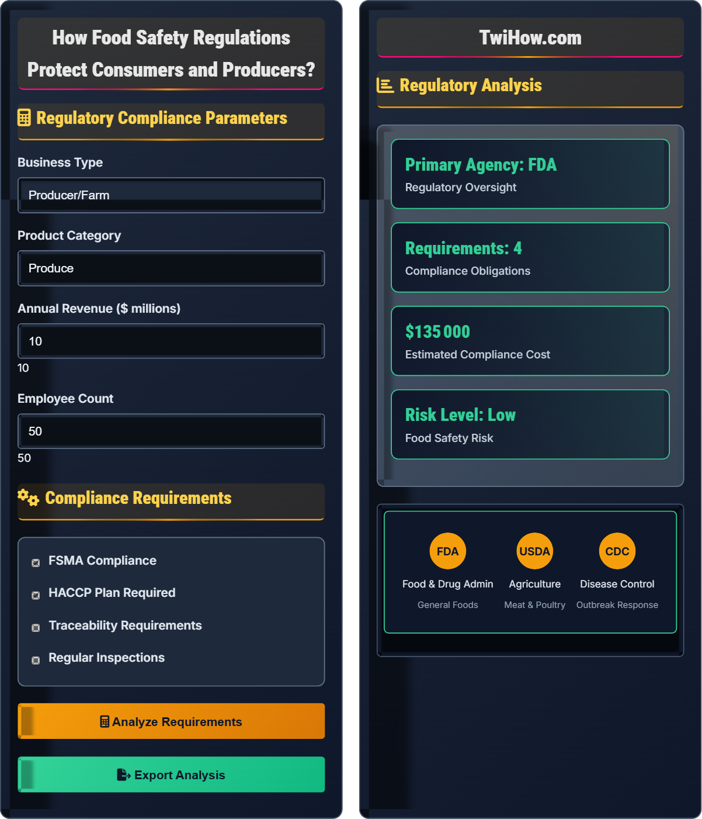The image size is (702, 819).
Task: Click the Product Category field label
Action: click(x=69, y=236)
